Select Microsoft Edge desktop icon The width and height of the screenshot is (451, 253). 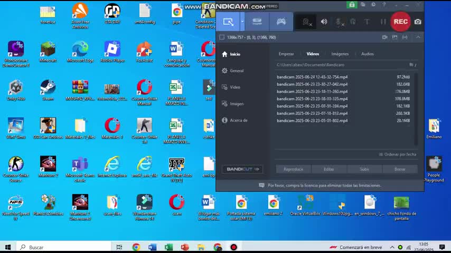(80, 52)
